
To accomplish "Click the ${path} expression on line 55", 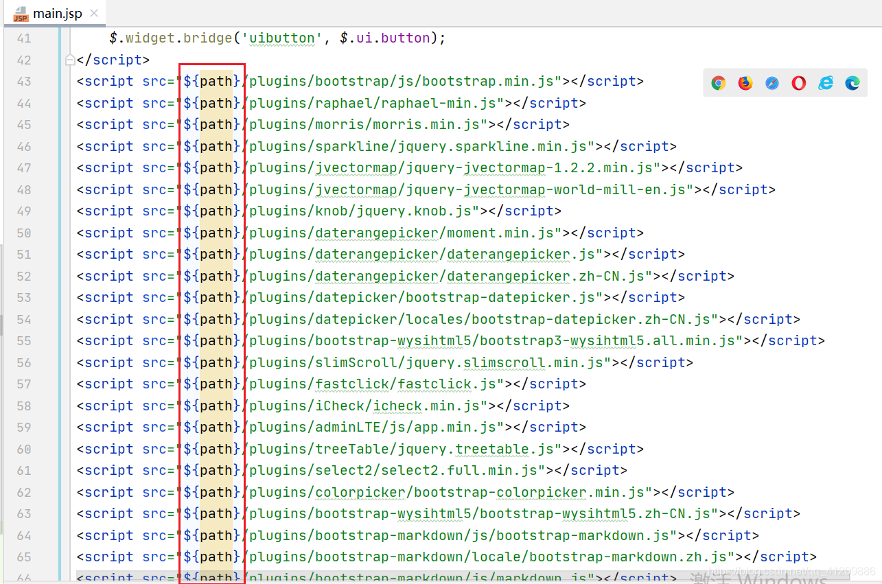I will 212,341.
